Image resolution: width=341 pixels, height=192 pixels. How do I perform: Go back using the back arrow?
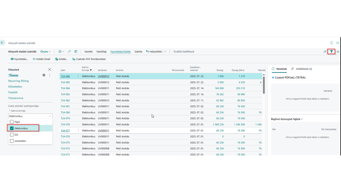[x=2, y=43]
